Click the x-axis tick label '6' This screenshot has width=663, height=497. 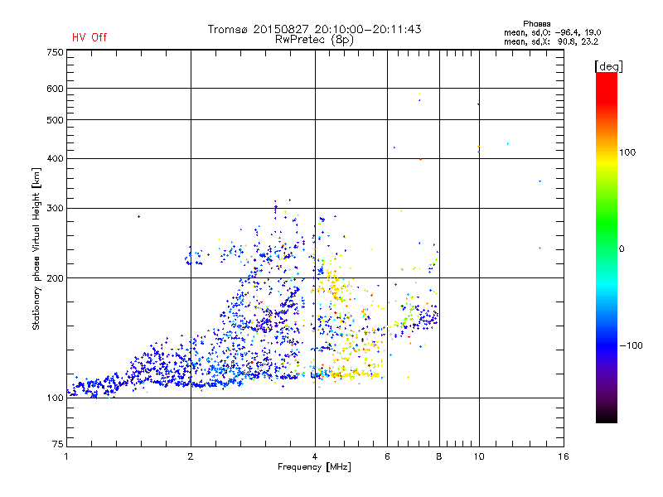coord(387,456)
